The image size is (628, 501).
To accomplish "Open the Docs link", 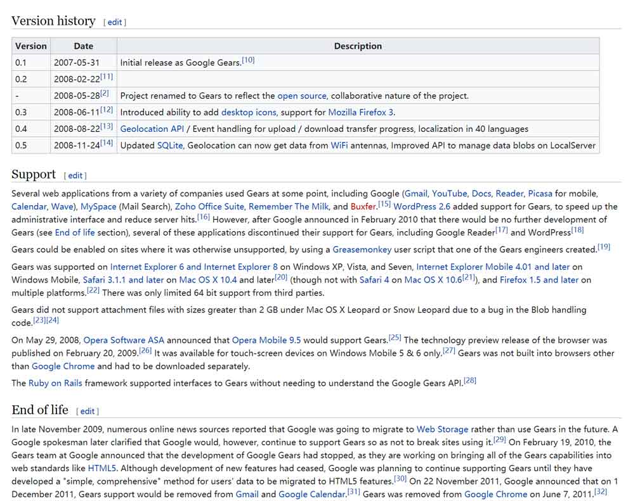I will (481, 194).
